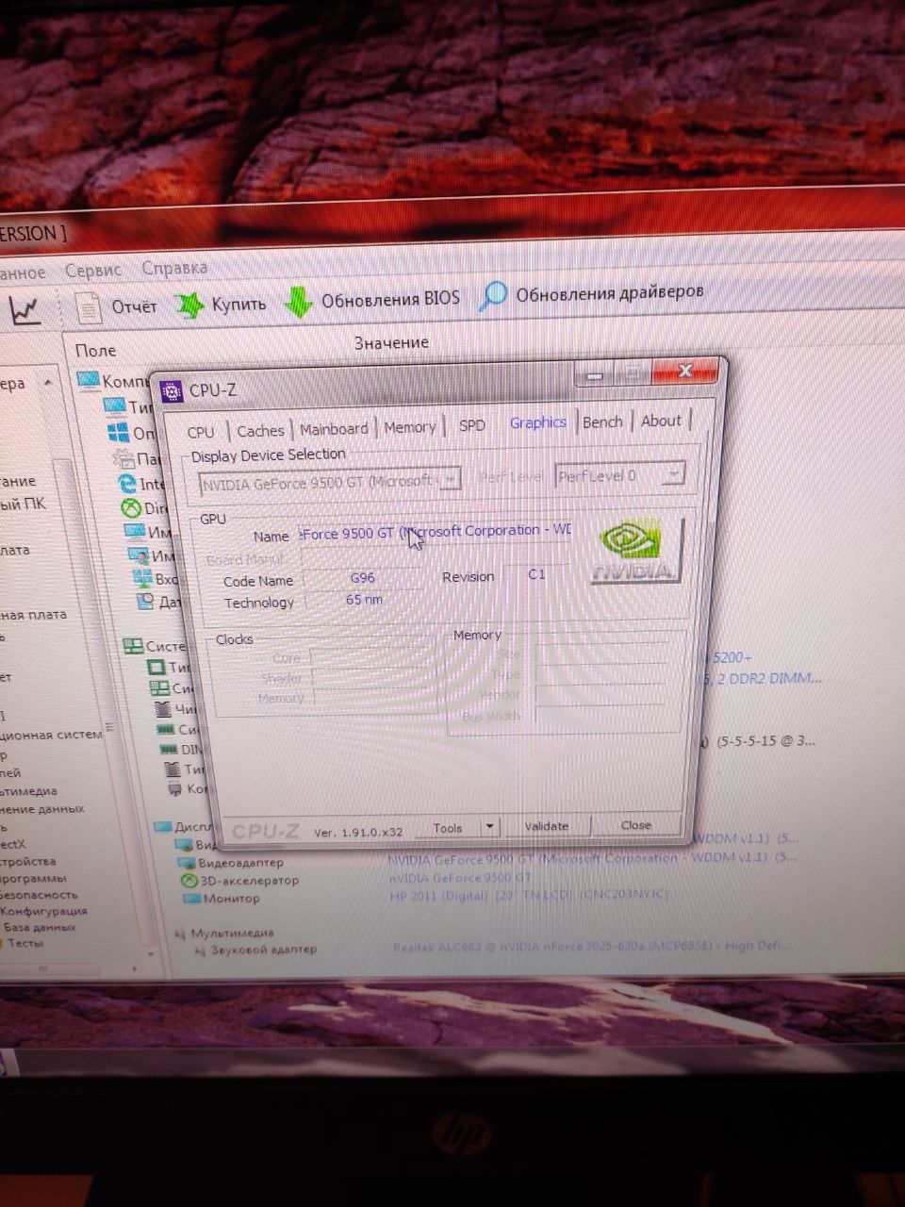Click the Обновления BIOS toolbar label

pyautogui.click(x=391, y=299)
